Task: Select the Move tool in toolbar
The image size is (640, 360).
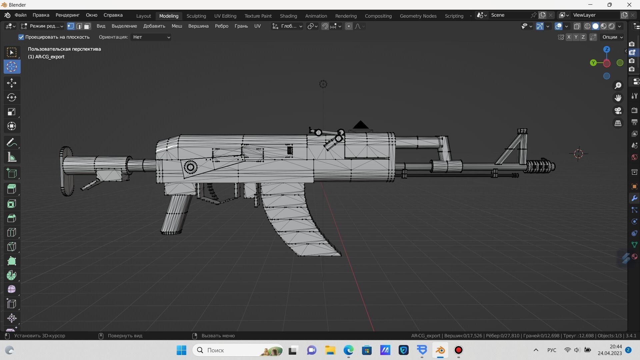Action: coord(12,83)
